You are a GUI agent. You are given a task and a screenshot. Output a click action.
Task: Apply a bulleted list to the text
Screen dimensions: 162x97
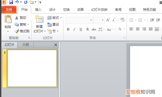[131, 20]
